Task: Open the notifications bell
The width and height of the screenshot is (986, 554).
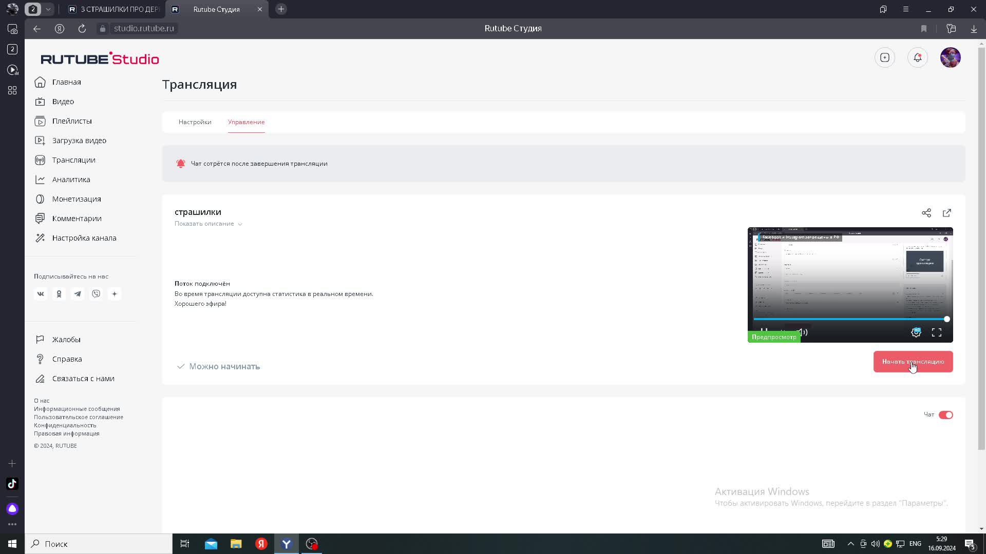Action: [x=917, y=57]
